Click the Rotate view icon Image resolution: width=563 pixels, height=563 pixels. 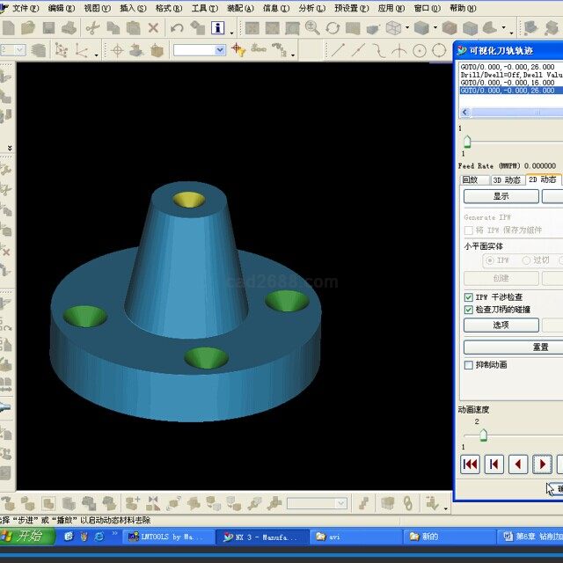[x=333, y=28]
